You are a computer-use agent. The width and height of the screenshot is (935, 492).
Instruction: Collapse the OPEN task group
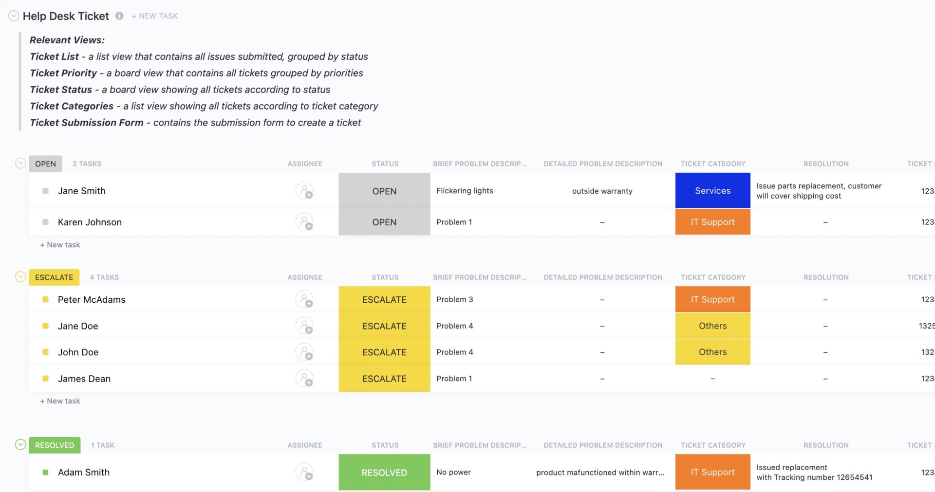[x=20, y=163]
